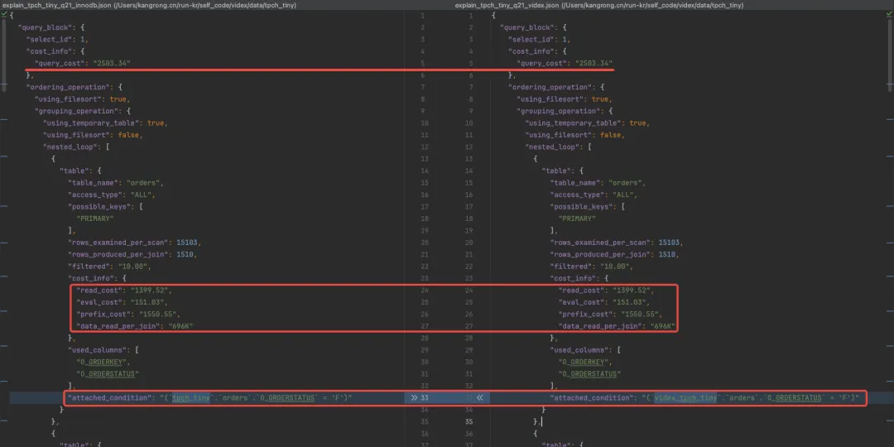The width and height of the screenshot is (894, 447).
Task: Click line number 1 in the left pane gutter
Action: (x=422, y=16)
